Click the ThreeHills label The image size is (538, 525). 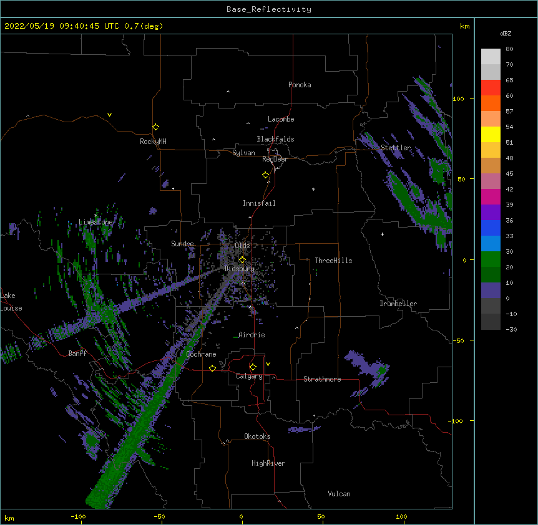tap(333, 261)
